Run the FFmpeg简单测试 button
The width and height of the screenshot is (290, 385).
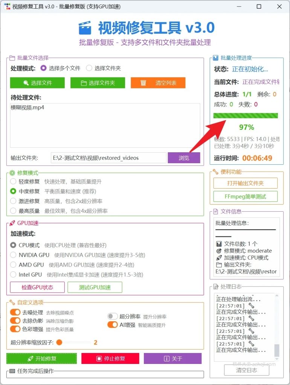point(245,196)
